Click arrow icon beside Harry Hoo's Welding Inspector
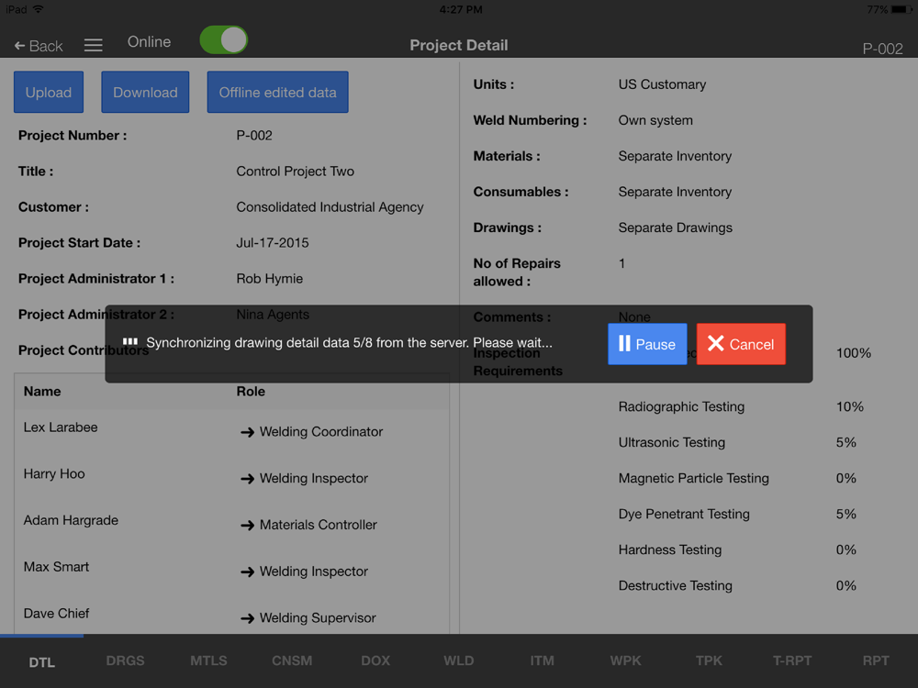Screen dimensions: 918x688 [x=247, y=479]
